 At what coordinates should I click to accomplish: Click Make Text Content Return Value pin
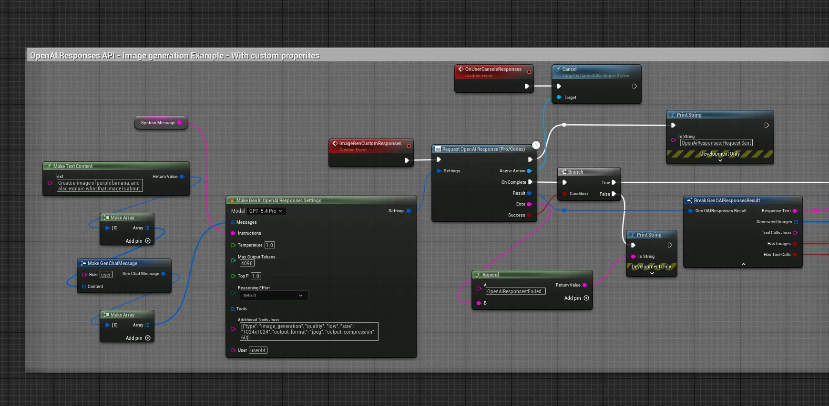pyautogui.click(x=182, y=177)
